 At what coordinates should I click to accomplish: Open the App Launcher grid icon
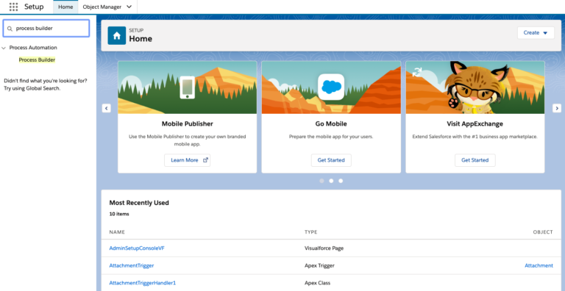click(x=13, y=7)
